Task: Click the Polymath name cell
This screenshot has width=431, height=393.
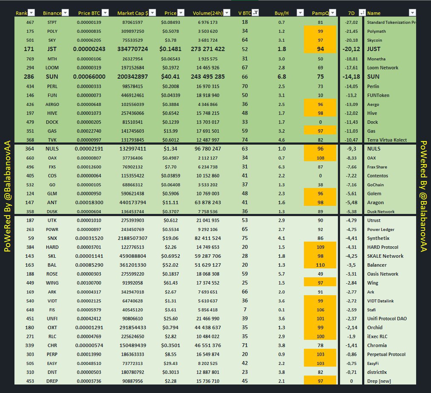Action: coord(376,31)
